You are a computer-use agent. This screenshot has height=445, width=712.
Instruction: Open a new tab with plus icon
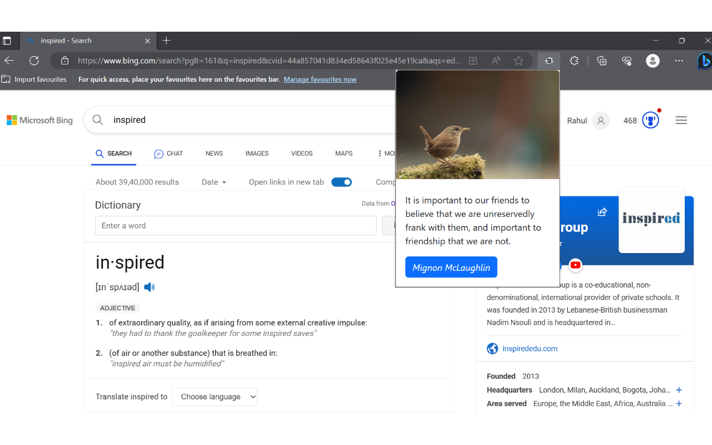tap(166, 41)
